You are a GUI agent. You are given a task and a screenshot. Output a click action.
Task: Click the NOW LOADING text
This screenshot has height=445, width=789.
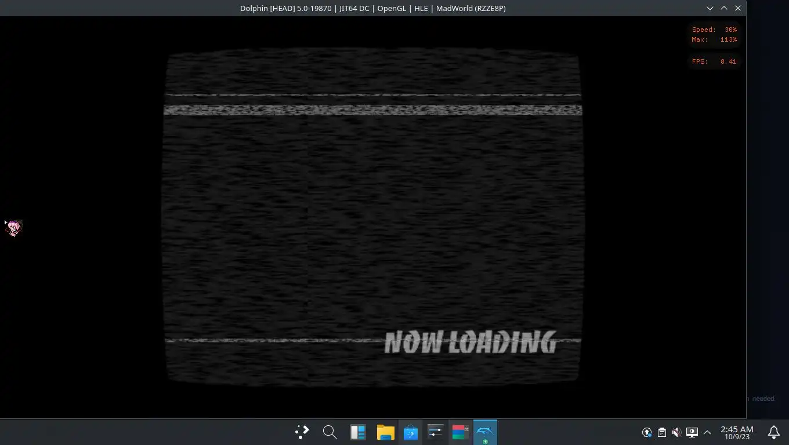click(x=470, y=342)
